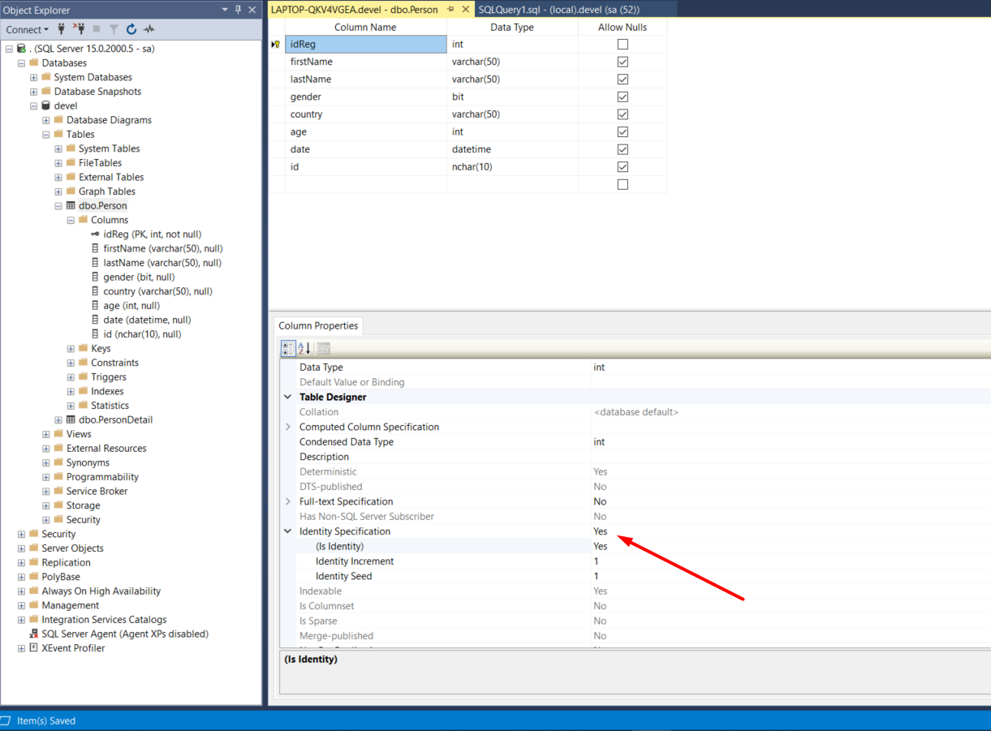Collapse the Identity Specification property group
The width and height of the screenshot is (991, 731).
point(288,531)
